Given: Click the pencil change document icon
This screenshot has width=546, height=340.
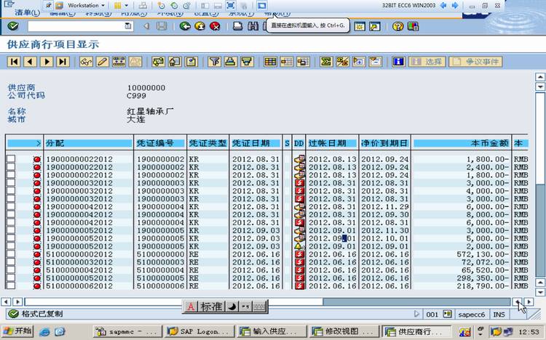Looking at the screenshot, I should click(x=103, y=62).
